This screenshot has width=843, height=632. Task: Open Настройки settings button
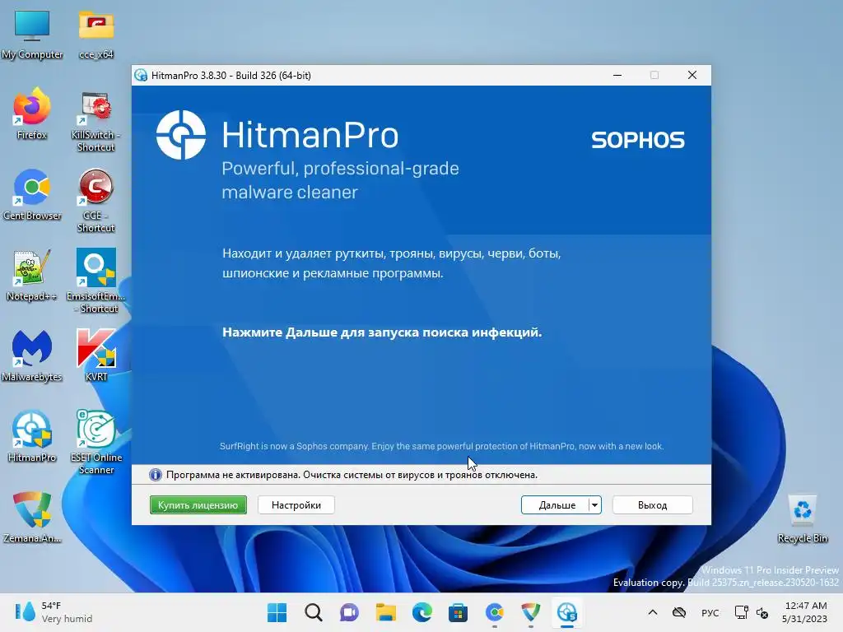click(296, 505)
